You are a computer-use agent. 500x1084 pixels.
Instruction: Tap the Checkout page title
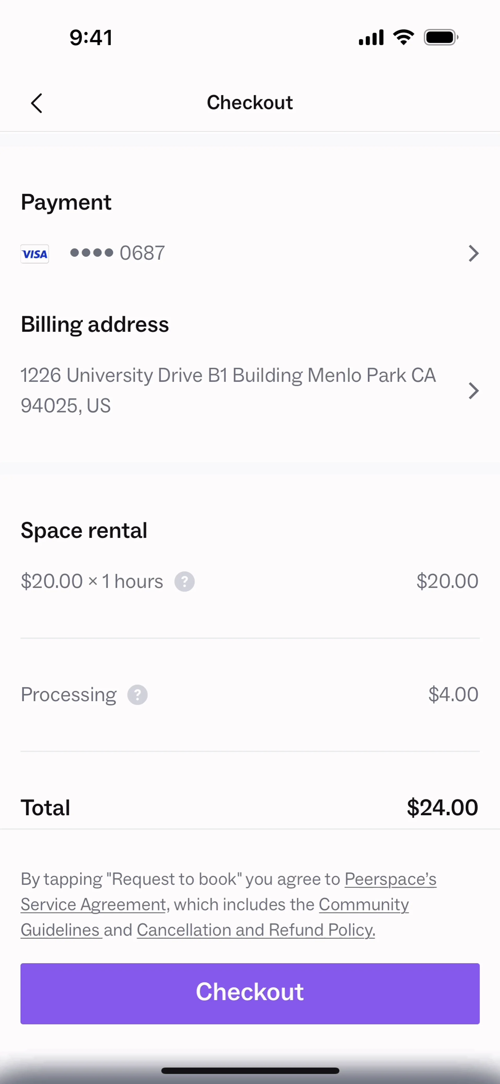click(250, 103)
